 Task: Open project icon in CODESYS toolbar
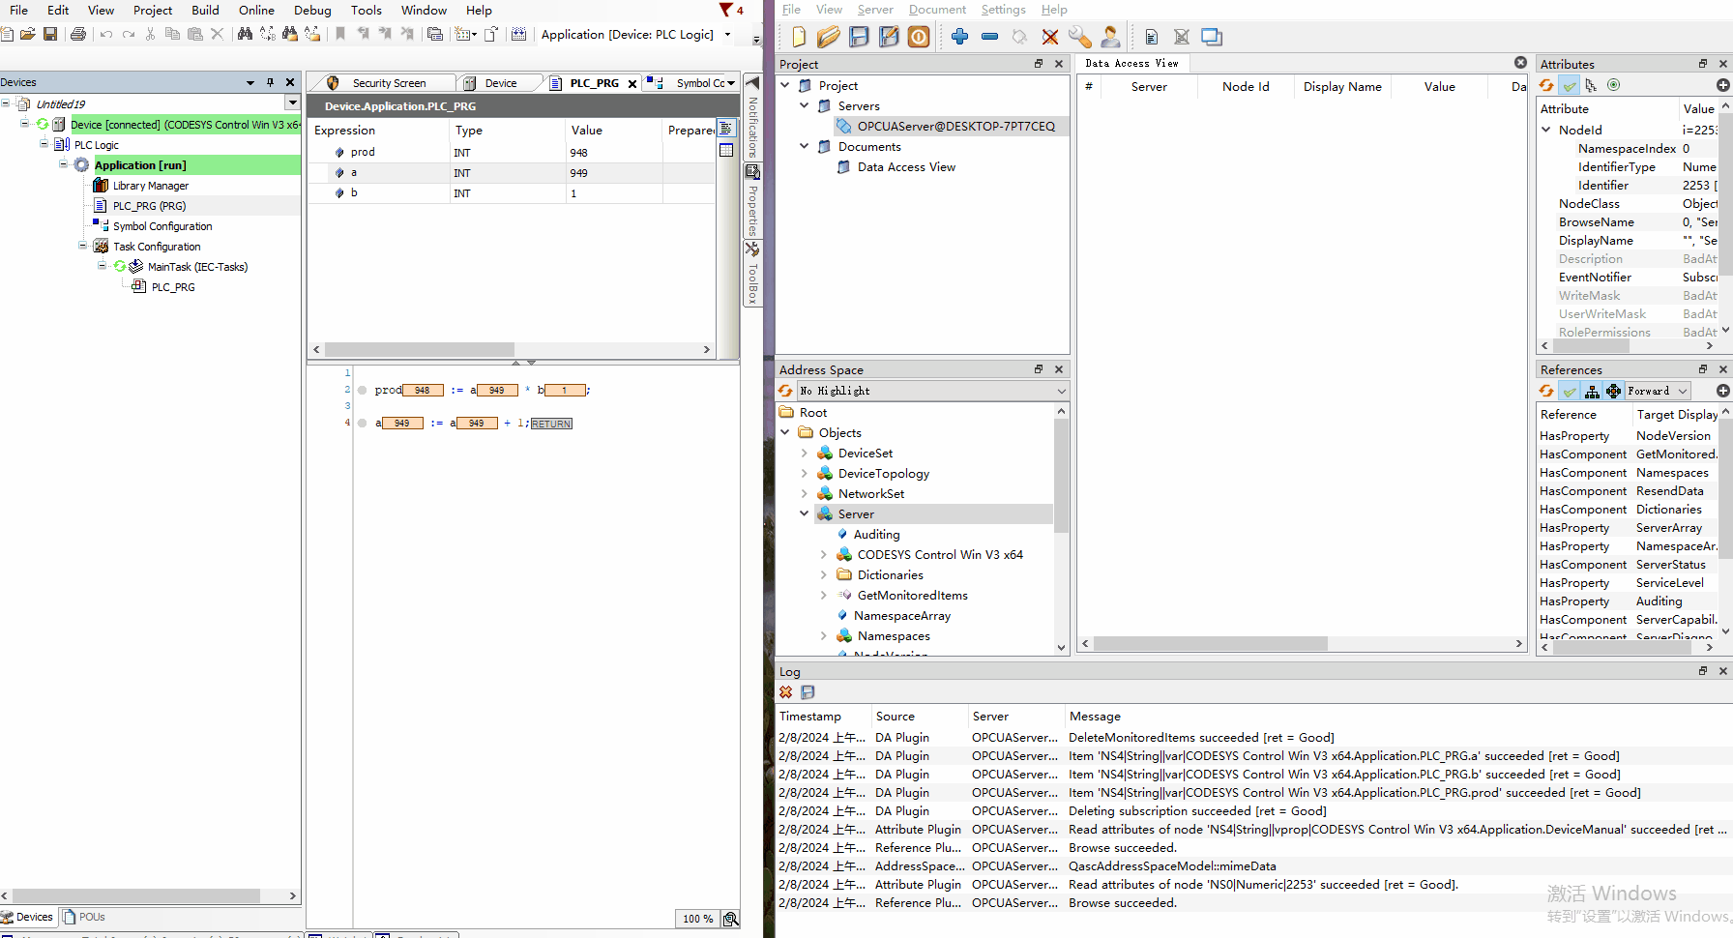point(28,34)
